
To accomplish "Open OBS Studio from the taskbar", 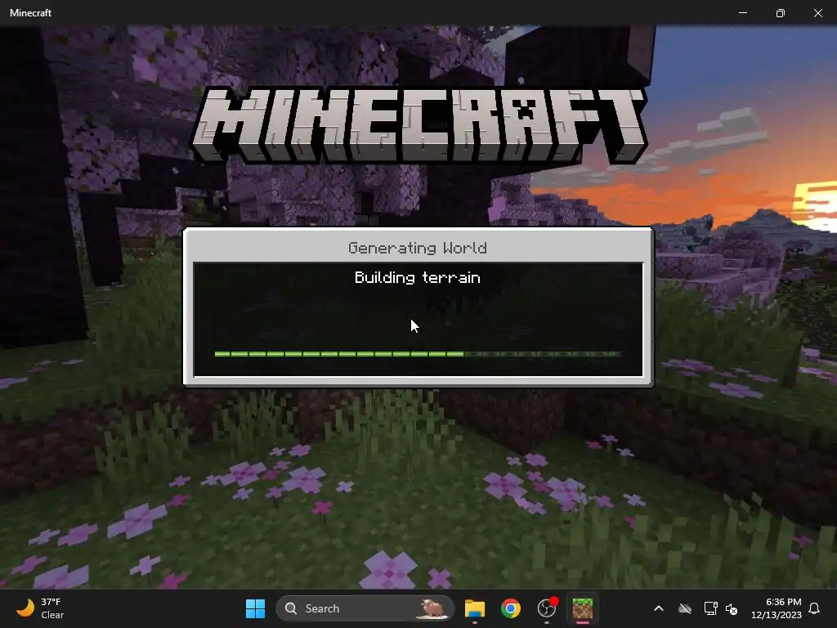I will tap(547, 608).
